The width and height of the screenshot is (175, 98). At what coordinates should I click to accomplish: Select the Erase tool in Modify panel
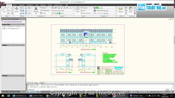pyautogui.click(x=21, y=13)
